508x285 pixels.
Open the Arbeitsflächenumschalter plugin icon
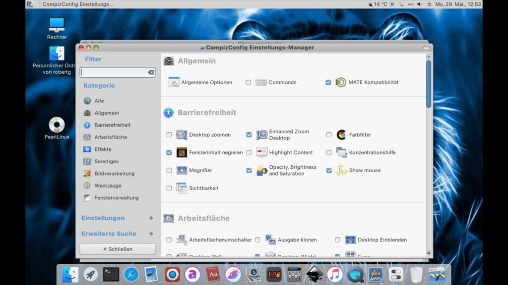tap(182, 239)
